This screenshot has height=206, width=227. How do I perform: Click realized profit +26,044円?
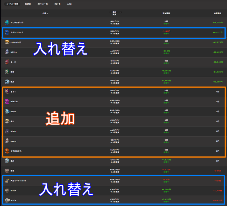(217, 62)
